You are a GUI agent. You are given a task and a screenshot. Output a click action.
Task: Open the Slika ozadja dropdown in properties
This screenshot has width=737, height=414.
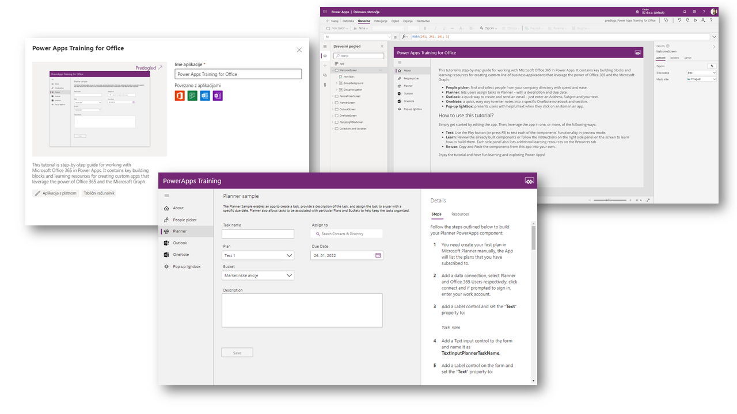click(702, 73)
